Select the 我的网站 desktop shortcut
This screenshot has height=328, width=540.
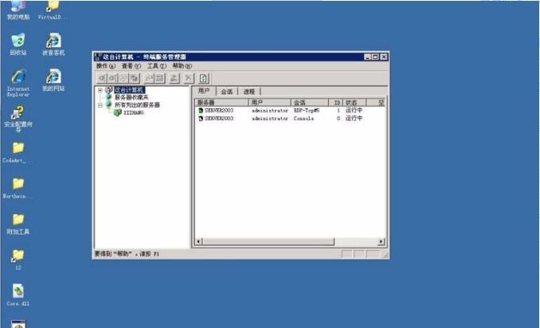point(53,80)
